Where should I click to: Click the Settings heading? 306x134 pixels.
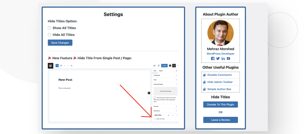pos(113,14)
